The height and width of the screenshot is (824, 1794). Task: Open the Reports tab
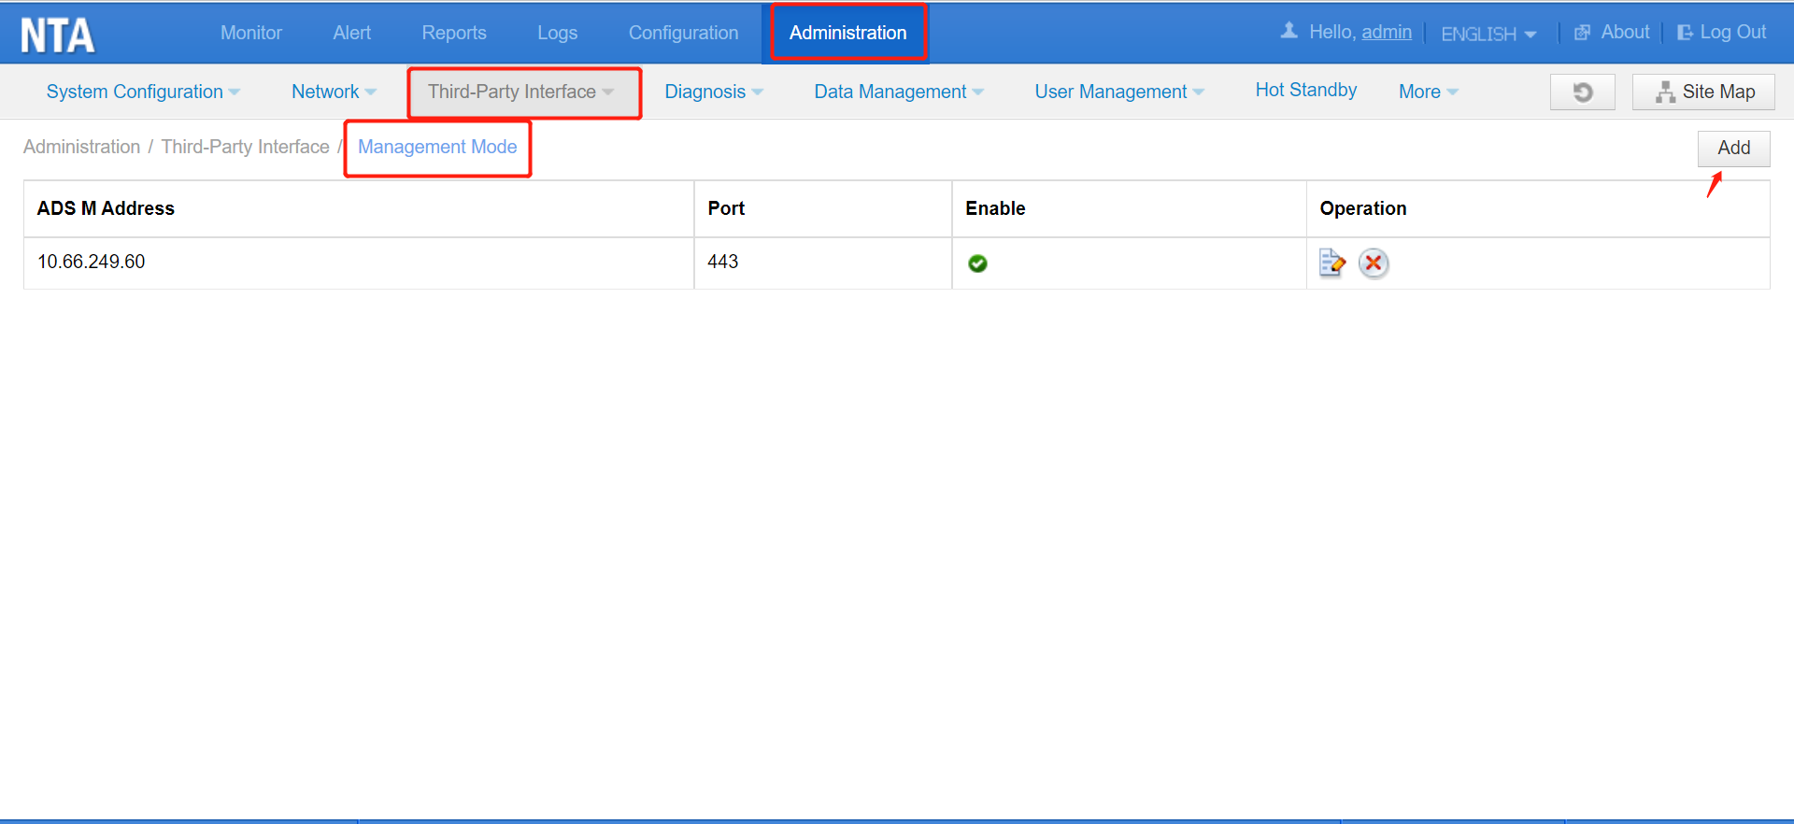(454, 33)
